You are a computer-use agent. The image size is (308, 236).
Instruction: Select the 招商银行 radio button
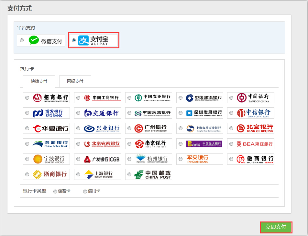[x=27, y=98]
